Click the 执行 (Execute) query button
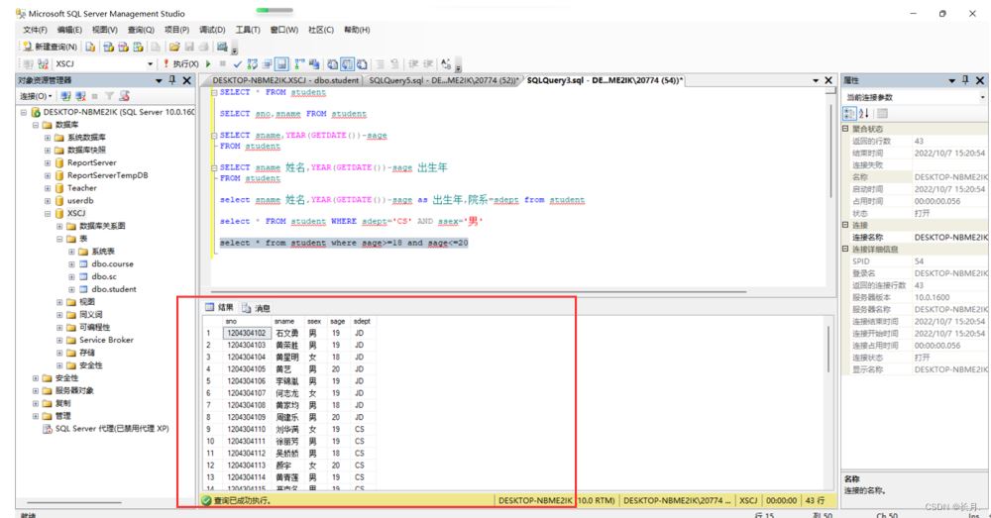Screen dimensions: 991x518 pyautogui.click(x=183, y=63)
